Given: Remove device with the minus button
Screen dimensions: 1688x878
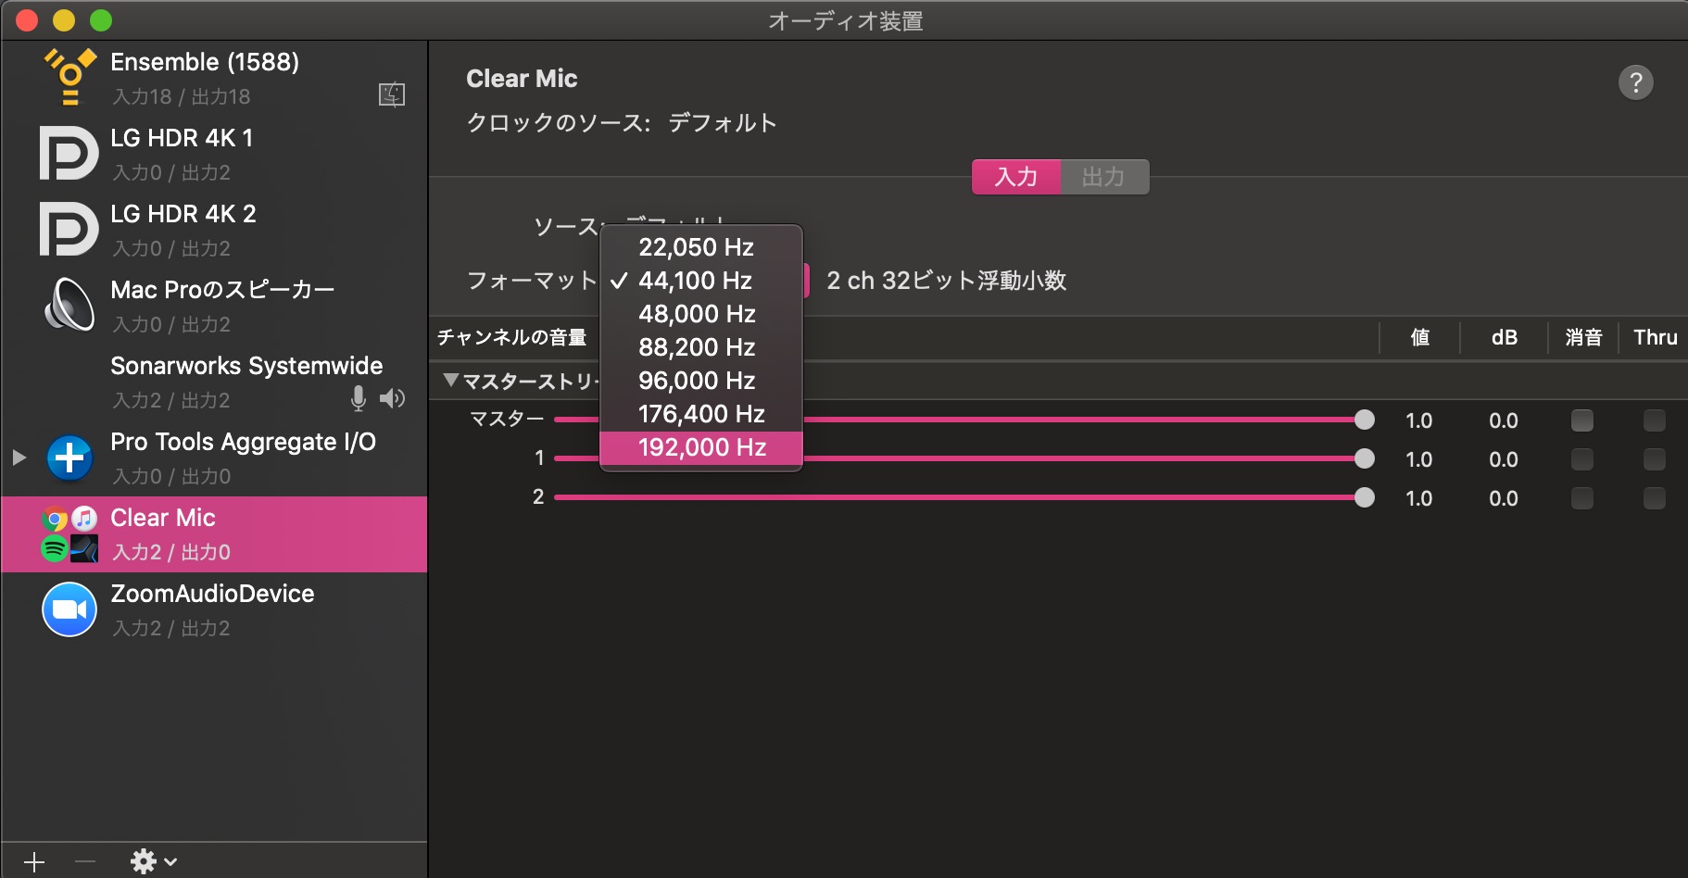Looking at the screenshot, I should [85, 862].
